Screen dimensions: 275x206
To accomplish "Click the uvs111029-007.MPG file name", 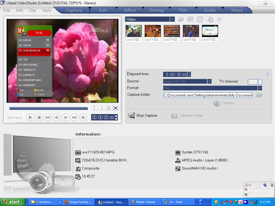I will [x=98, y=152].
